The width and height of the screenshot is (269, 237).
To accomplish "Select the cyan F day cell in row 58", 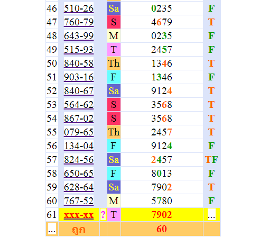I will [114, 174].
